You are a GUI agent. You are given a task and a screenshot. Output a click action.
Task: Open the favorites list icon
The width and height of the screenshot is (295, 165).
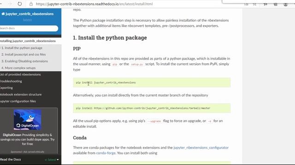click(x=265, y=4)
